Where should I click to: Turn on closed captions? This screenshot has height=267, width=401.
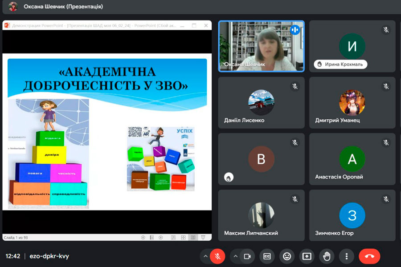(x=267, y=256)
